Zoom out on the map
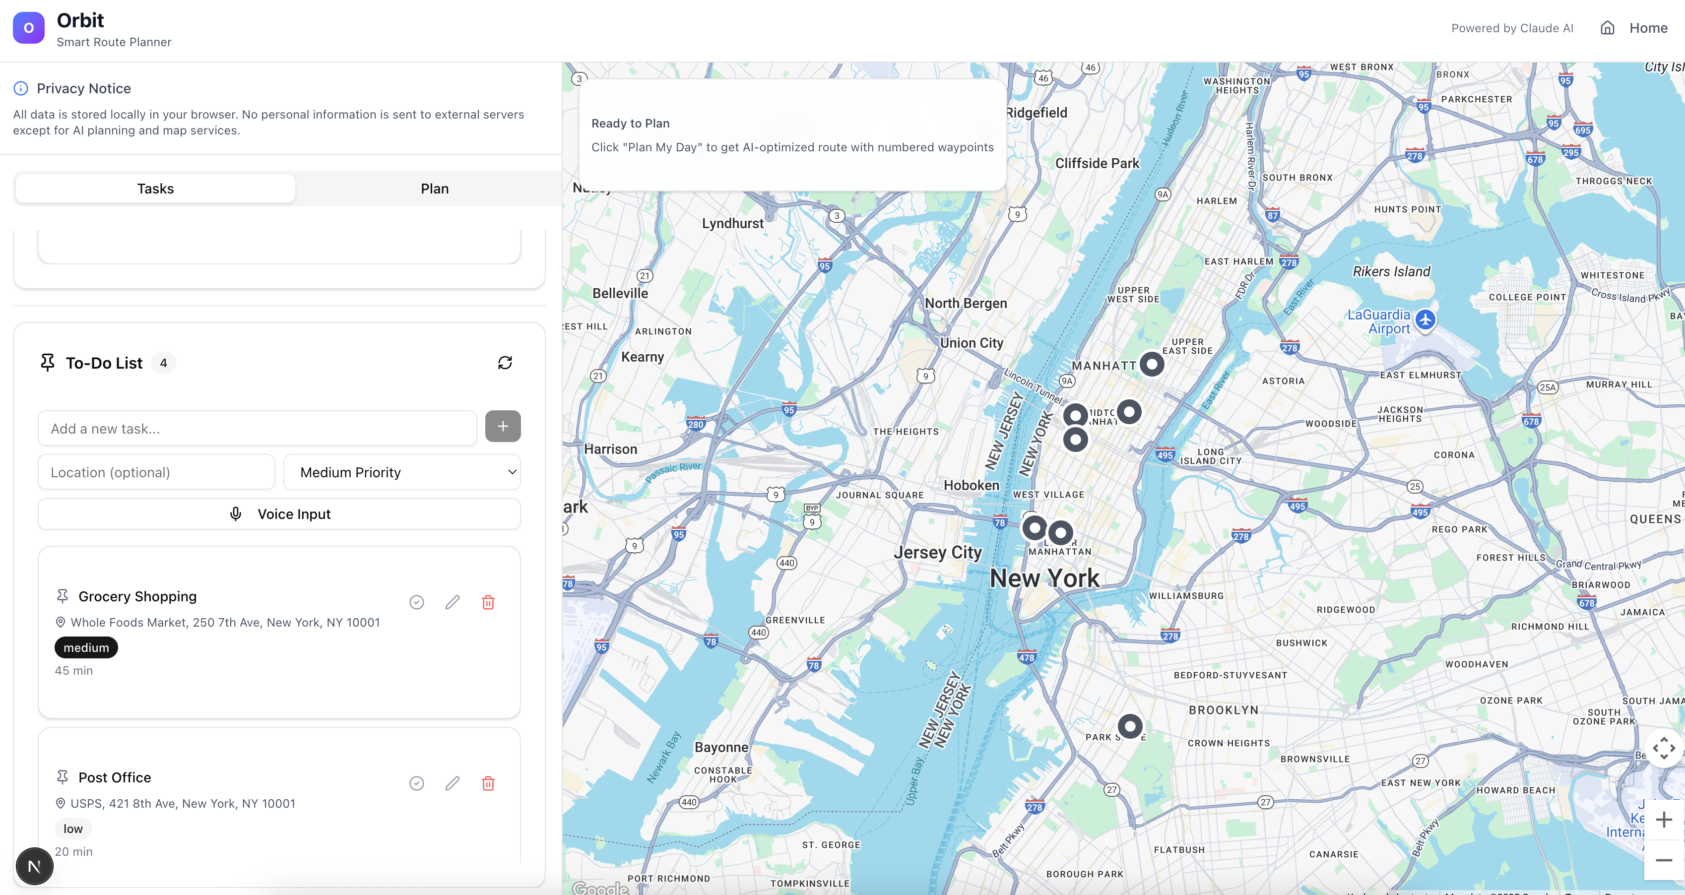The image size is (1685, 895). (1663, 860)
